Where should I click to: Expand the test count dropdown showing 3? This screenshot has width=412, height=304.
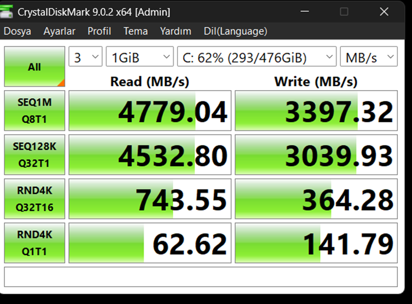tap(85, 56)
